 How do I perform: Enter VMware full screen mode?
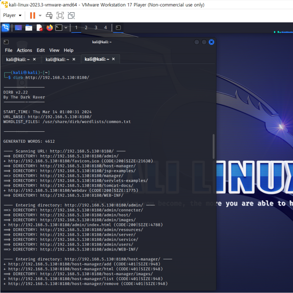pyautogui.click(x=60, y=15)
